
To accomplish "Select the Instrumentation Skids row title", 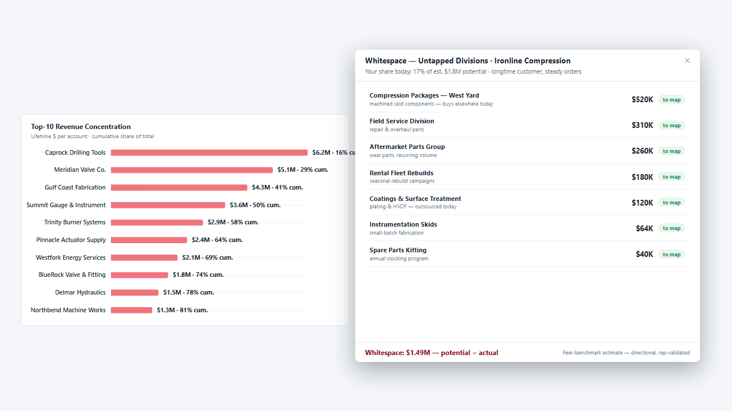I will click(x=403, y=224).
